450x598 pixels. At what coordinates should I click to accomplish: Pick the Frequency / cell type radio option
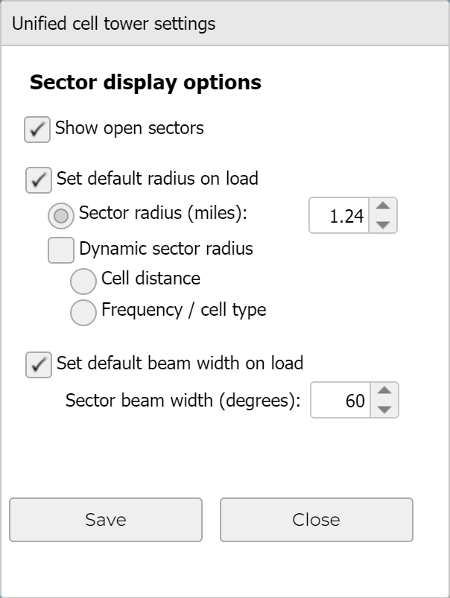point(83,312)
